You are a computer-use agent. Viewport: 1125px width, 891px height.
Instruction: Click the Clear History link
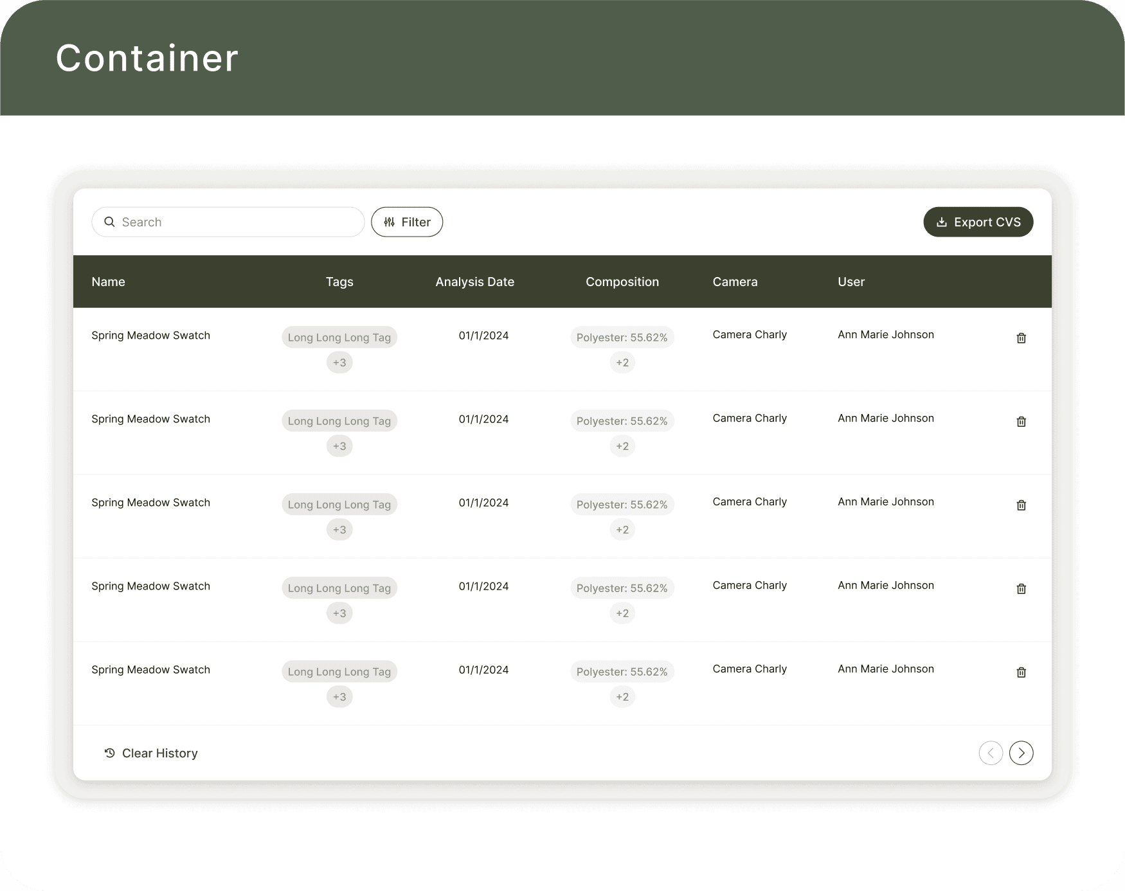click(x=151, y=753)
